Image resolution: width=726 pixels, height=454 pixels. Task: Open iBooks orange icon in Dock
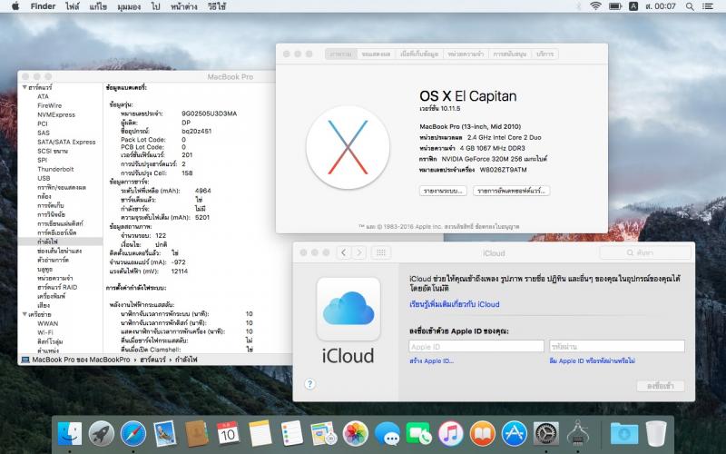point(482,434)
